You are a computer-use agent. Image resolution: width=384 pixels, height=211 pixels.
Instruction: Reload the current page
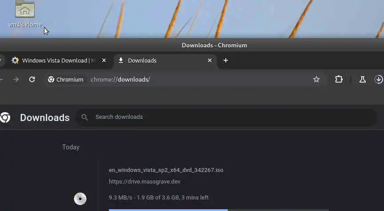click(x=32, y=79)
